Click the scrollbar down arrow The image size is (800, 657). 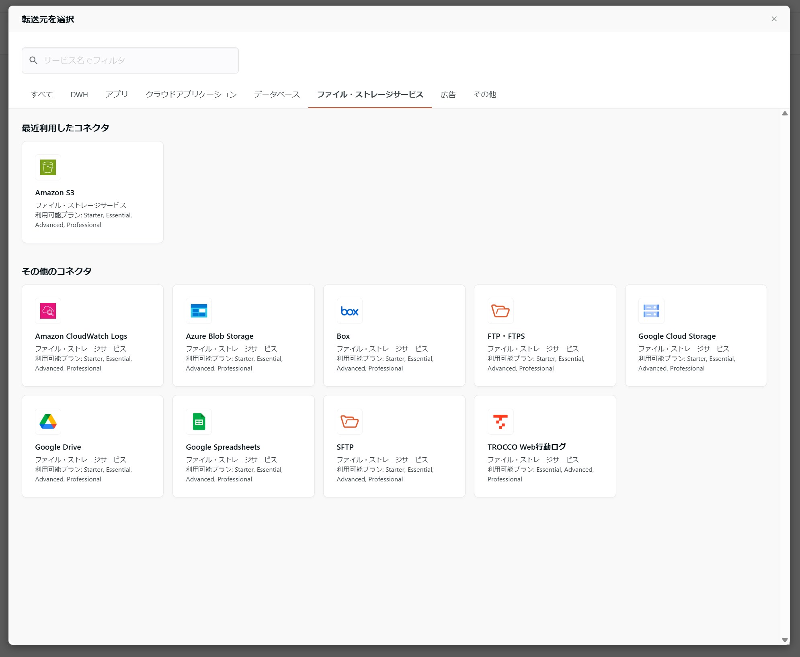pyautogui.click(x=784, y=640)
